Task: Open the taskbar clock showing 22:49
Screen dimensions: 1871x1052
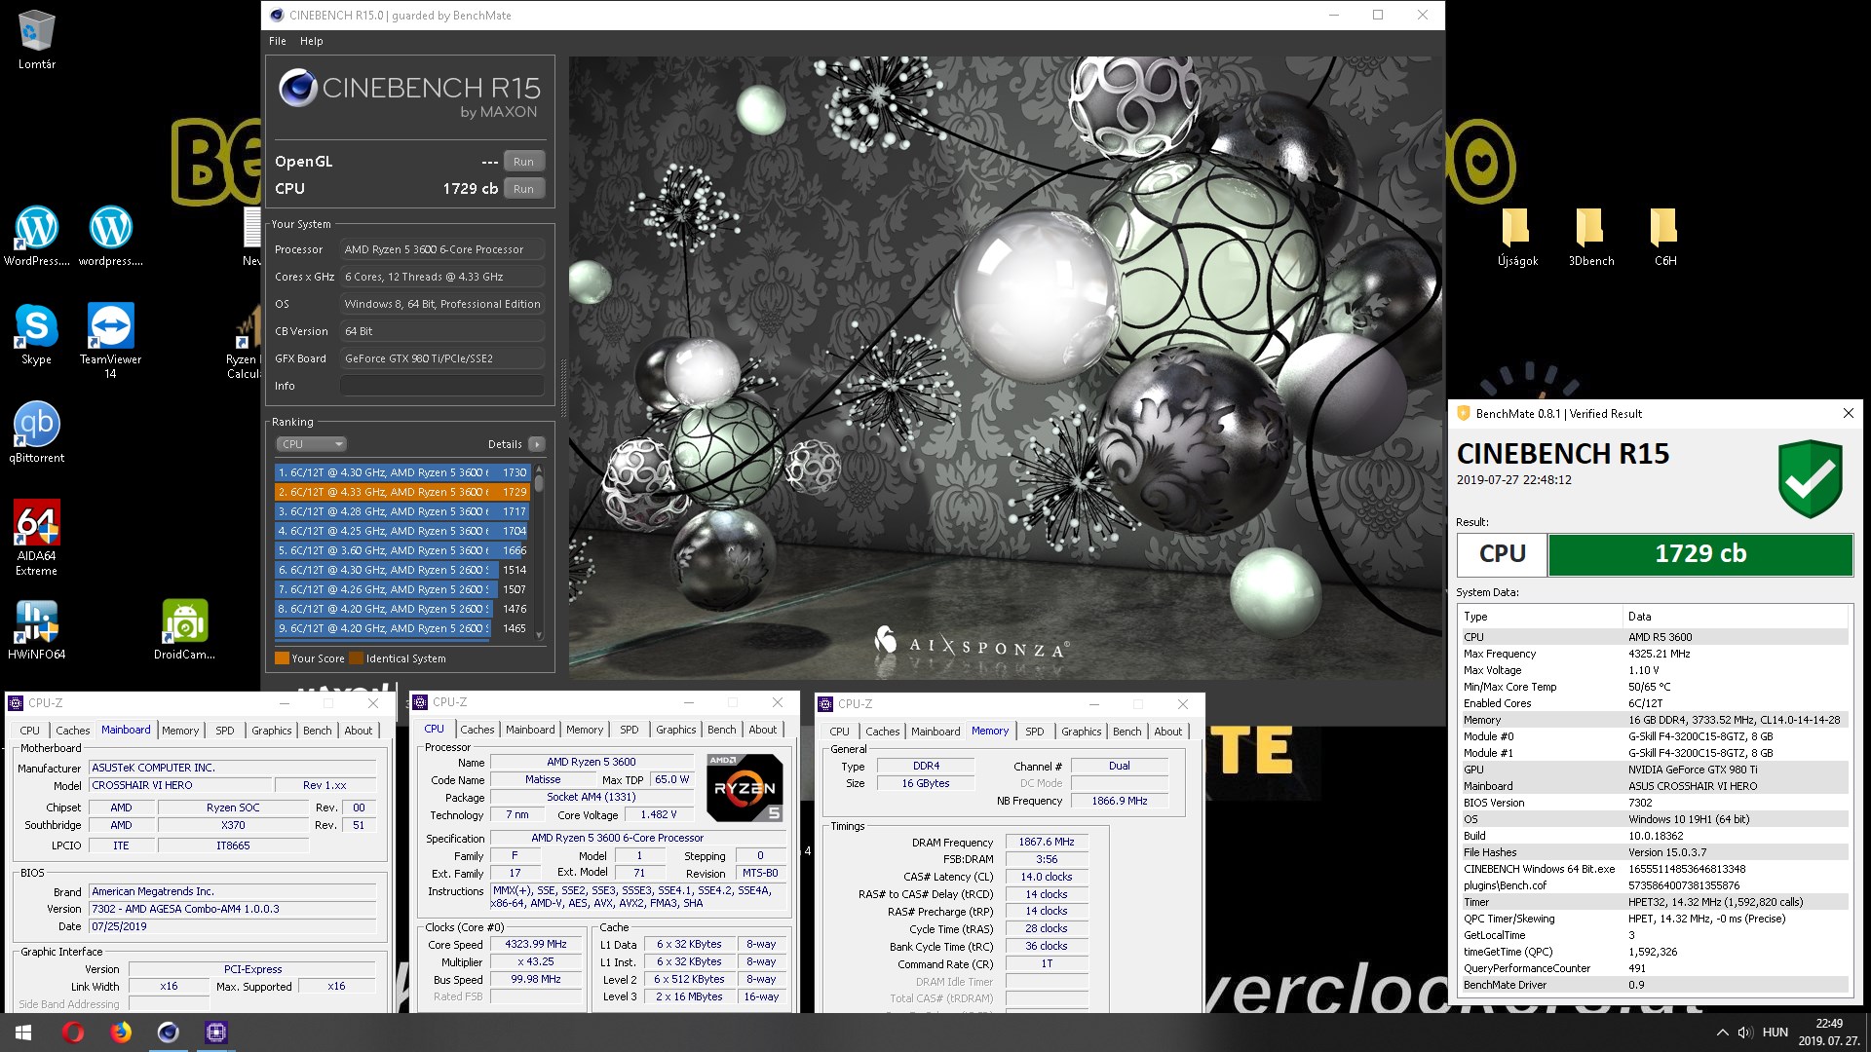Action: click(1829, 1033)
